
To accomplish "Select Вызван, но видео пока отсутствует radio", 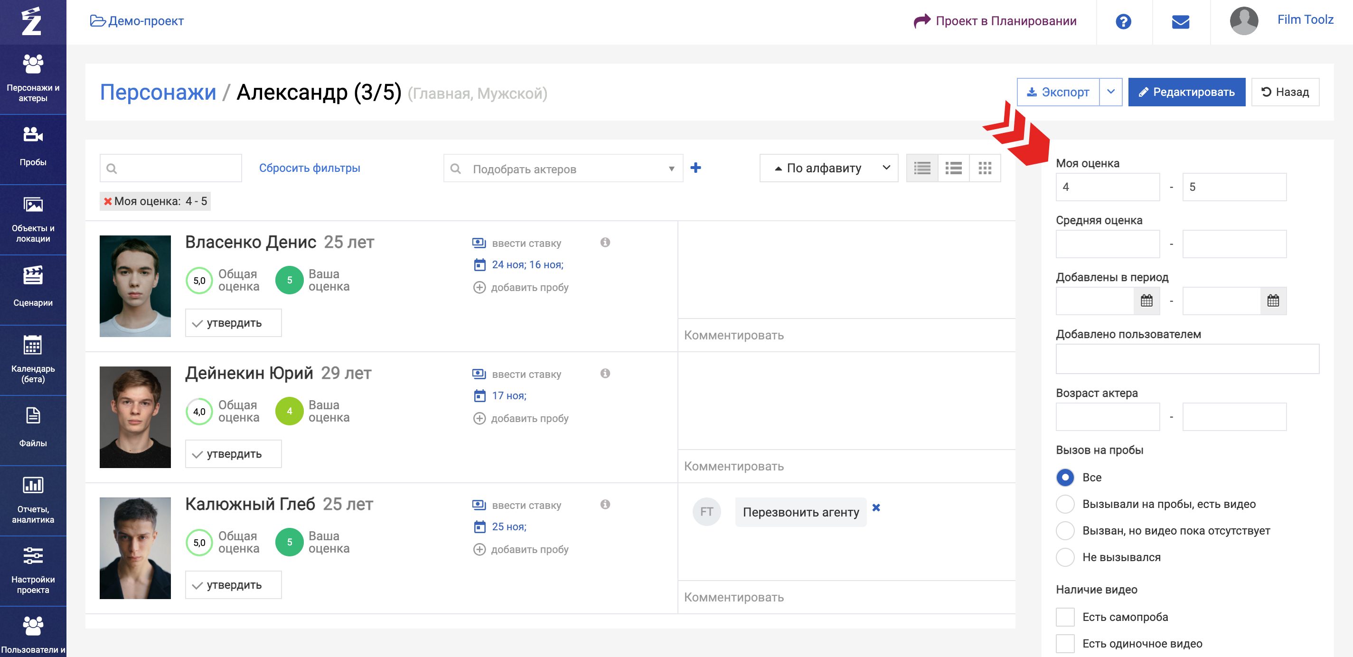I will click(1065, 531).
